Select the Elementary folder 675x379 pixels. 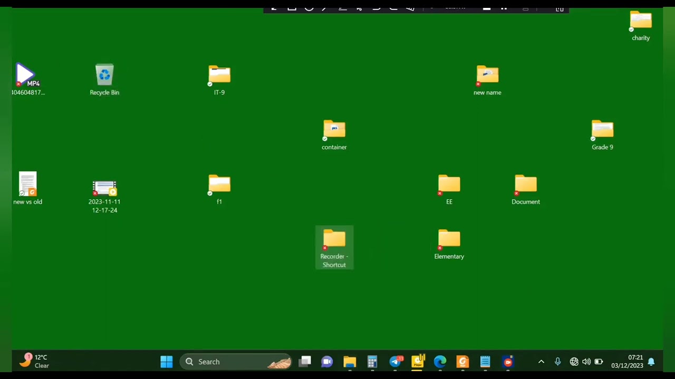point(449,244)
